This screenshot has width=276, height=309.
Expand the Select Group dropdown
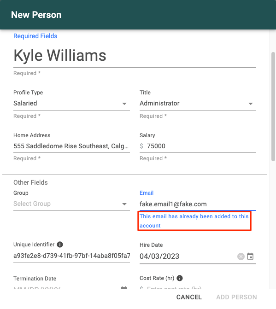pyautogui.click(x=71, y=204)
